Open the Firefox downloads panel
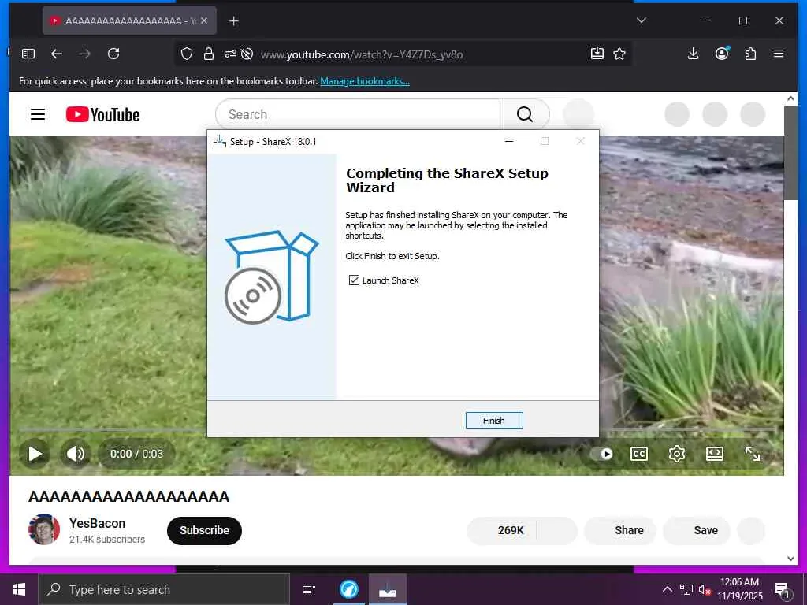This screenshot has height=605, width=807. pyautogui.click(x=694, y=54)
